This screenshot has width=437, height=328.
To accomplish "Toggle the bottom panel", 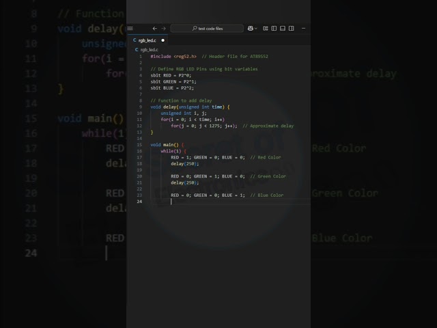I will [283, 29].
